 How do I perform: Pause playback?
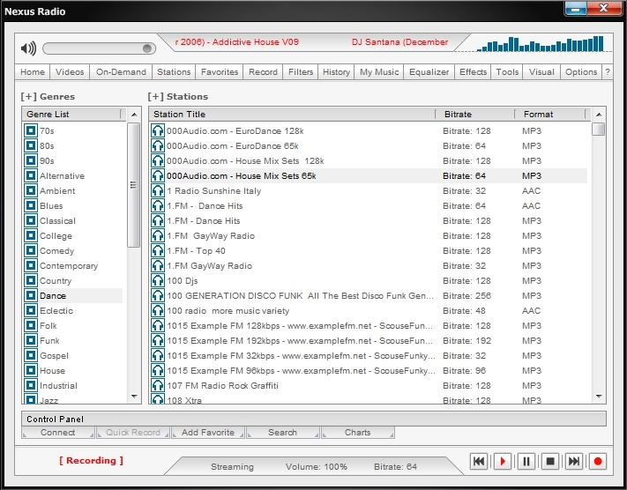(526, 462)
